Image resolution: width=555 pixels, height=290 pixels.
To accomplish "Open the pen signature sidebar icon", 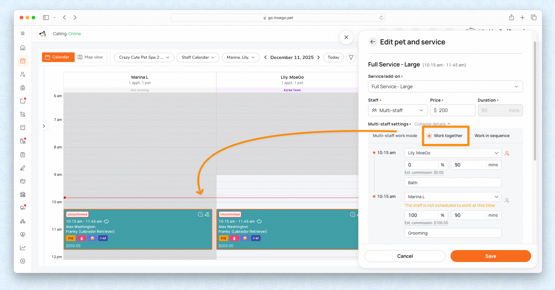I will click(x=23, y=168).
